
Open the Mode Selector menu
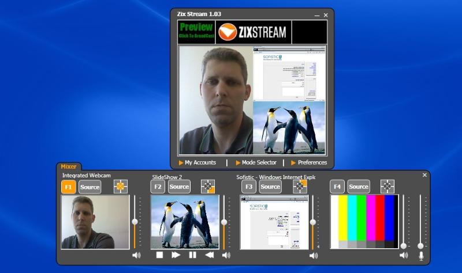[x=256, y=162]
